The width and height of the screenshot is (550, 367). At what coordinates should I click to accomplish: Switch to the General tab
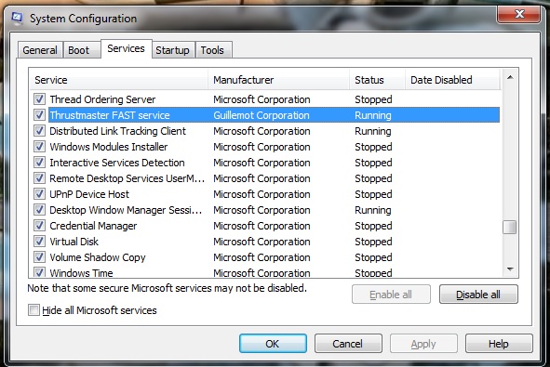[x=40, y=50]
